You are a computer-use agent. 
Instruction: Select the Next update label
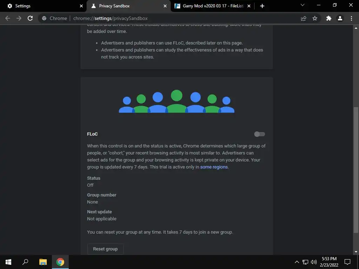99,212
